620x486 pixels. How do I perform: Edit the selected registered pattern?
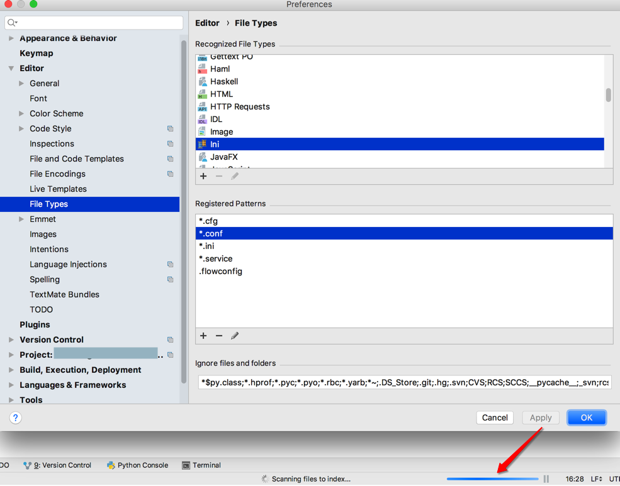(235, 336)
